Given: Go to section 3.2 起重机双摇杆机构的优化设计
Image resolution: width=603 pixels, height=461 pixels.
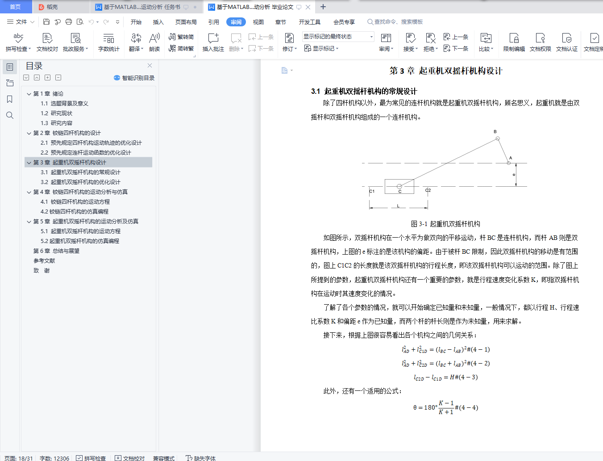Looking at the screenshot, I should [x=80, y=182].
